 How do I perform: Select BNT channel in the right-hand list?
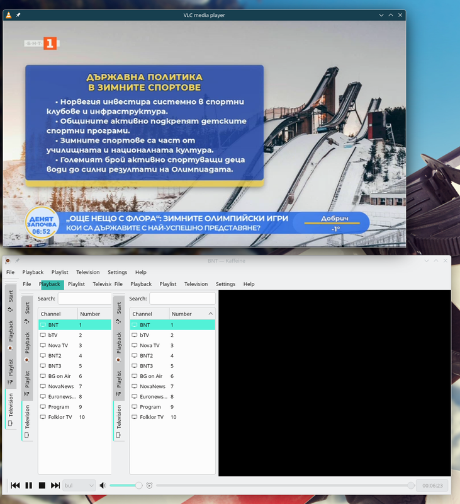point(172,325)
